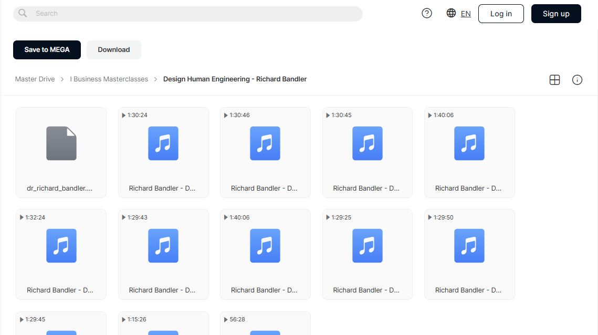Click the dr_richard_bandler.... file name
598x335 pixels.
(x=59, y=188)
